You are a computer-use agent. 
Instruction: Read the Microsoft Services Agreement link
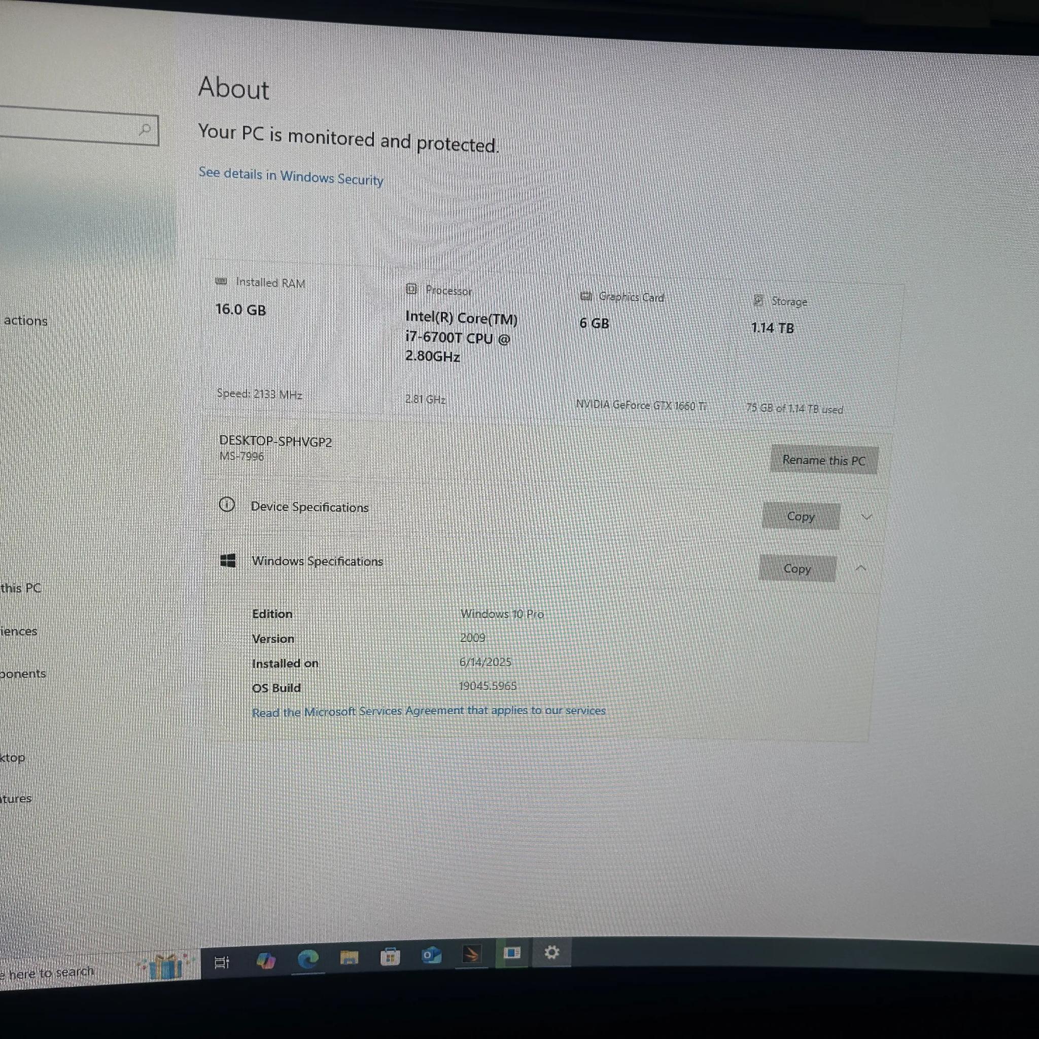coord(429,711)
